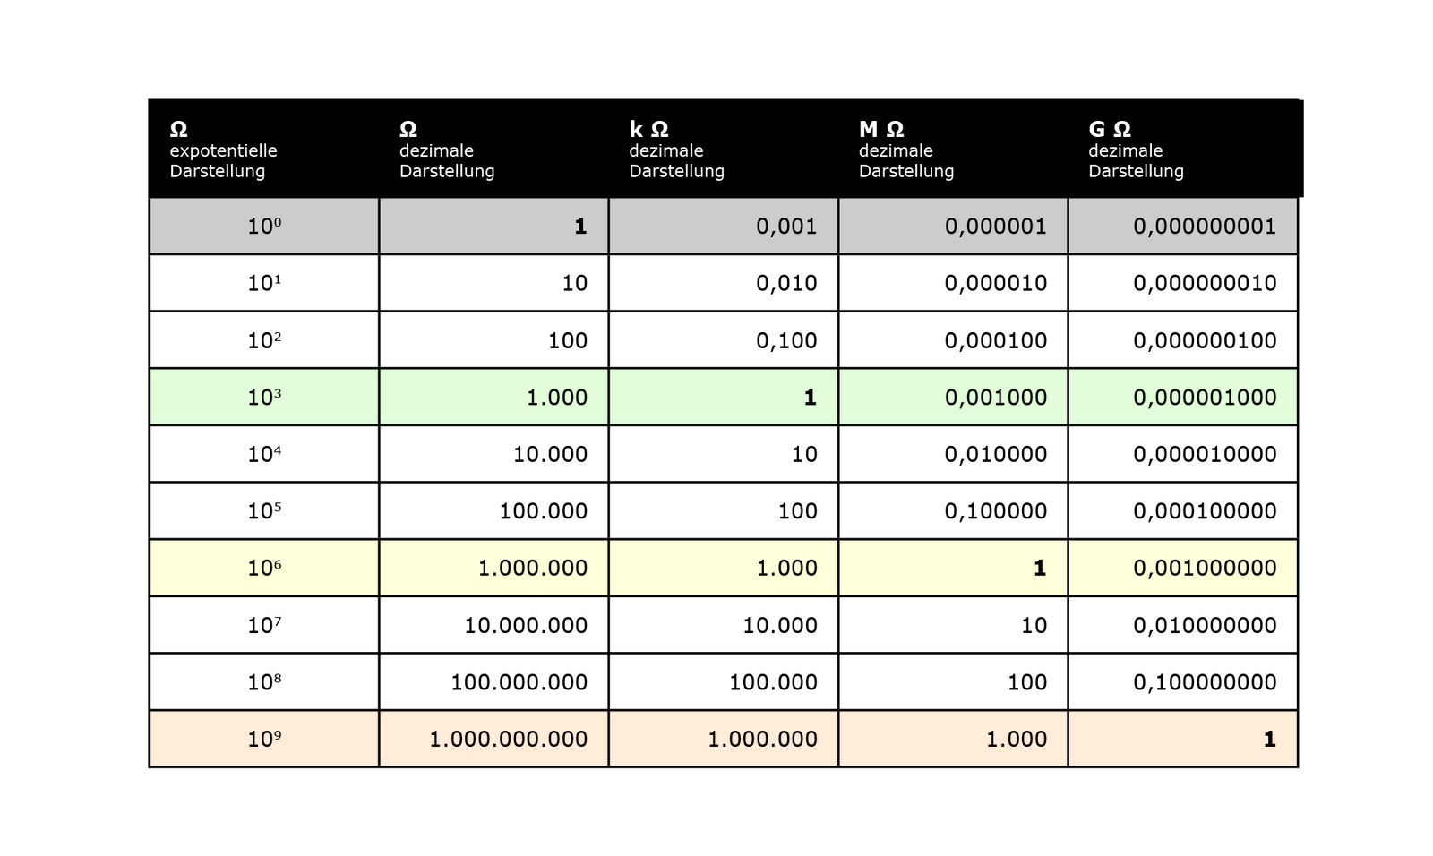Click the 10³ cell in green row

264,398
